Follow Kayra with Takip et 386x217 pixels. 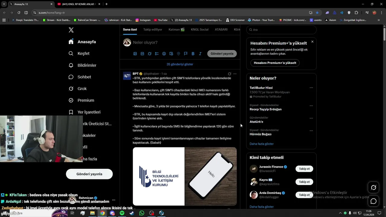click(304, 182)
